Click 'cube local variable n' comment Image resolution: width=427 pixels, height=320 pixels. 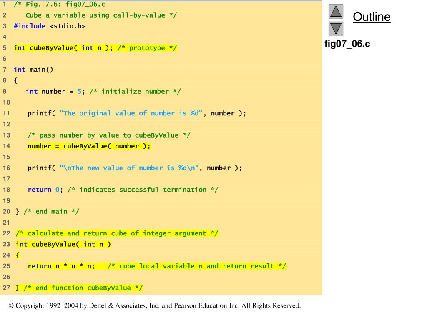point(197,266)
